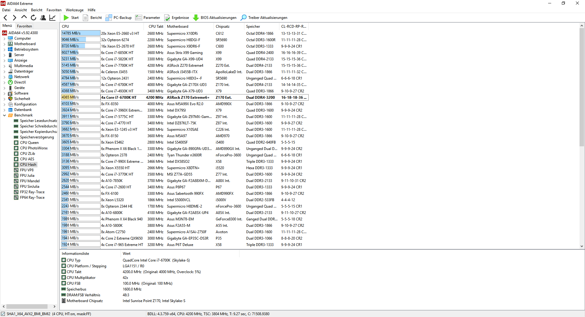Open the user profile toolbar icon
Viewport: 585px width, 317px height.
pyautogui.click(x=43, y=18)
